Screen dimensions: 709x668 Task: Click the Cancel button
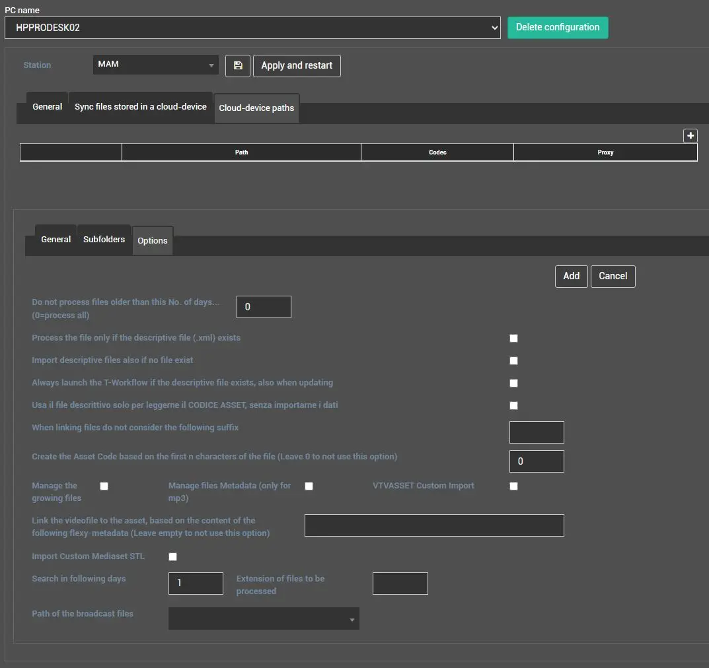coord(613,277)
